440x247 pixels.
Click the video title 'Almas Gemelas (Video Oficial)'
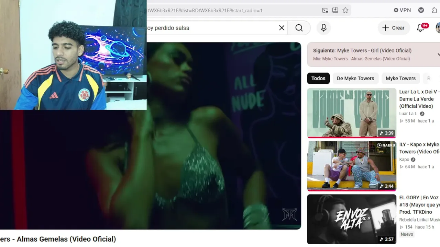(66, 239)
